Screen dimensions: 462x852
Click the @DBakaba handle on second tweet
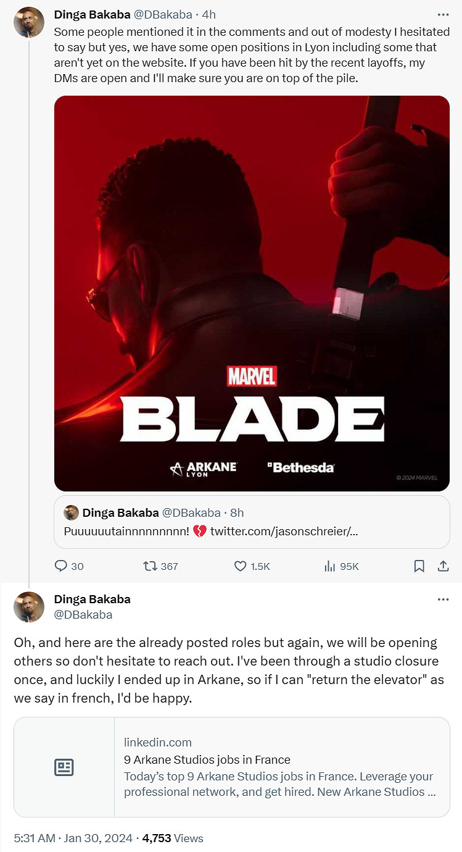pyautogui.click(x=83, y=615)
